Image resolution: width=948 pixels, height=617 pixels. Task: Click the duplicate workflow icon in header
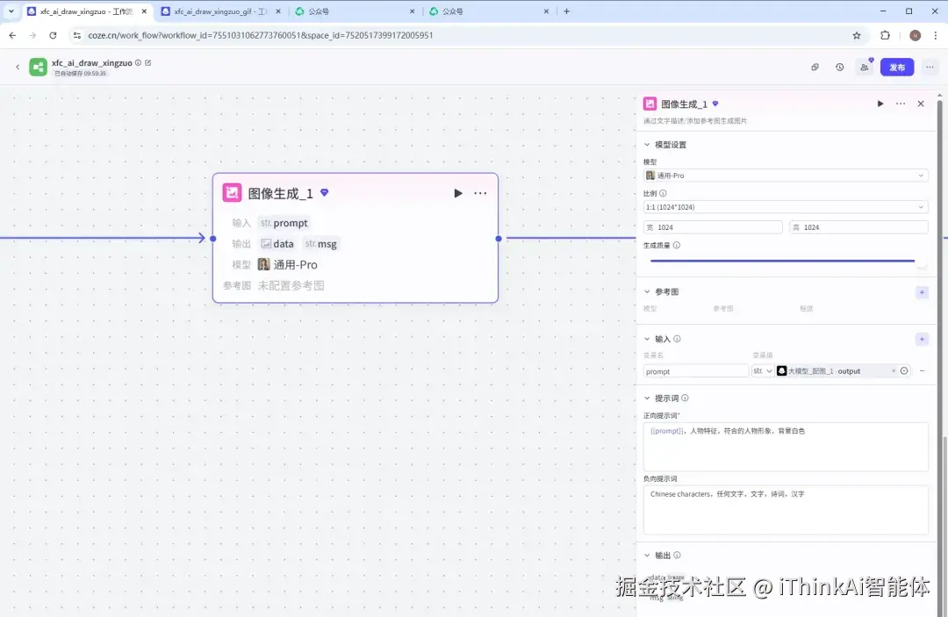(815, 67)
